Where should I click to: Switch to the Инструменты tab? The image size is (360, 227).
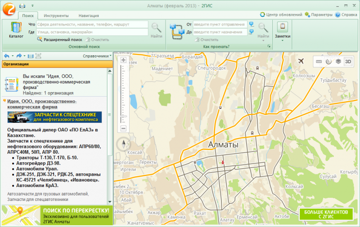click(56, 16)
